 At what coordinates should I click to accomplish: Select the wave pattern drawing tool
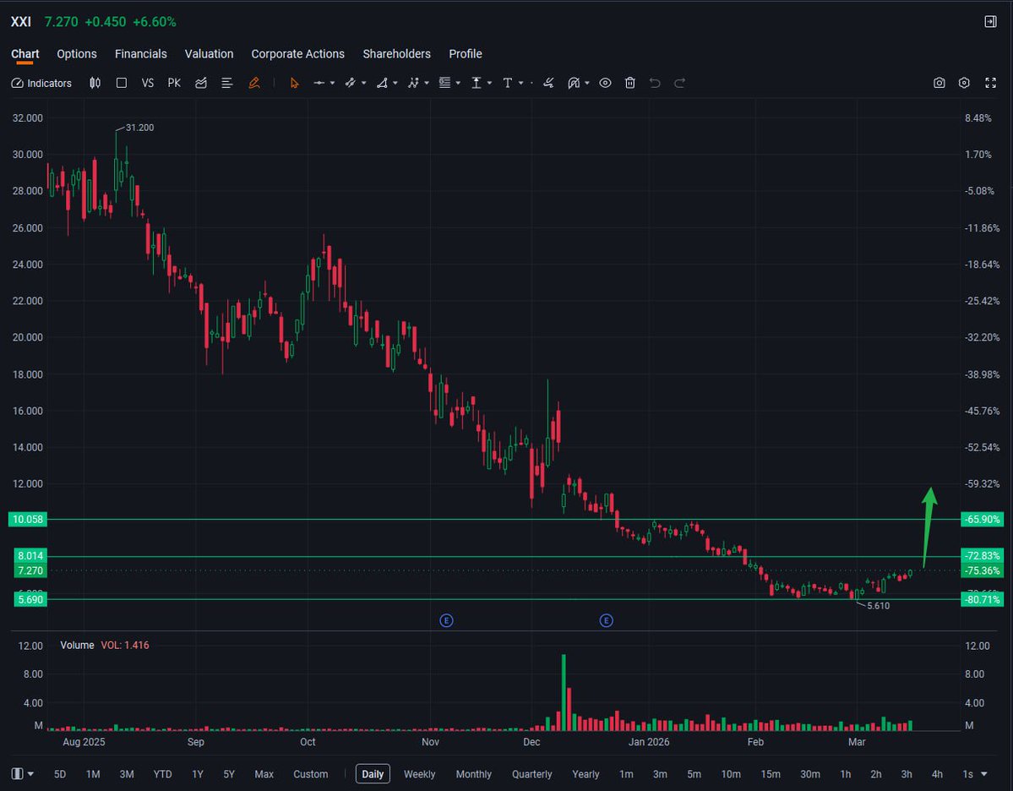[x=413, y=83]
